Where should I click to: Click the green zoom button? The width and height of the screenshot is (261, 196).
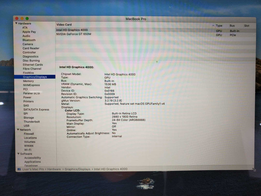27,19
